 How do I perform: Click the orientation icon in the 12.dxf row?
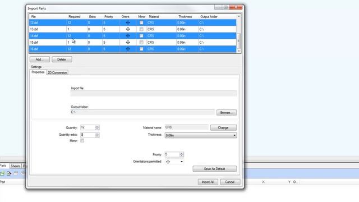pyautogui.click(x=128, y=22)
